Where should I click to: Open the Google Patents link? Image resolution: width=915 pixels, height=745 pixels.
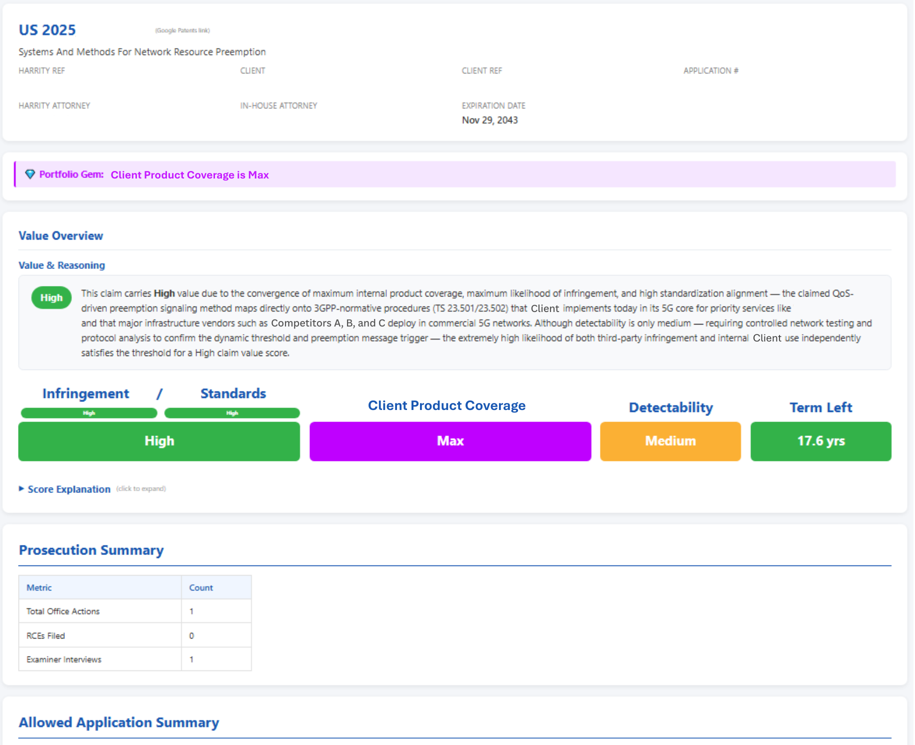183,30
